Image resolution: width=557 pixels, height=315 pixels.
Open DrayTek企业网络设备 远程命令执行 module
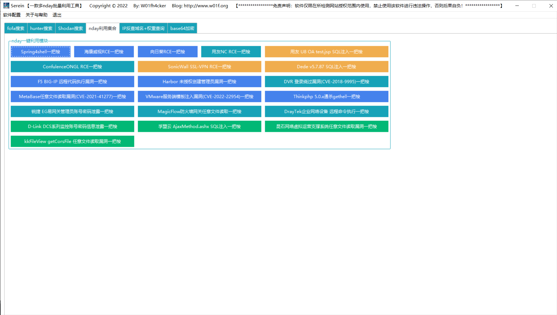(x=327, y=111)
